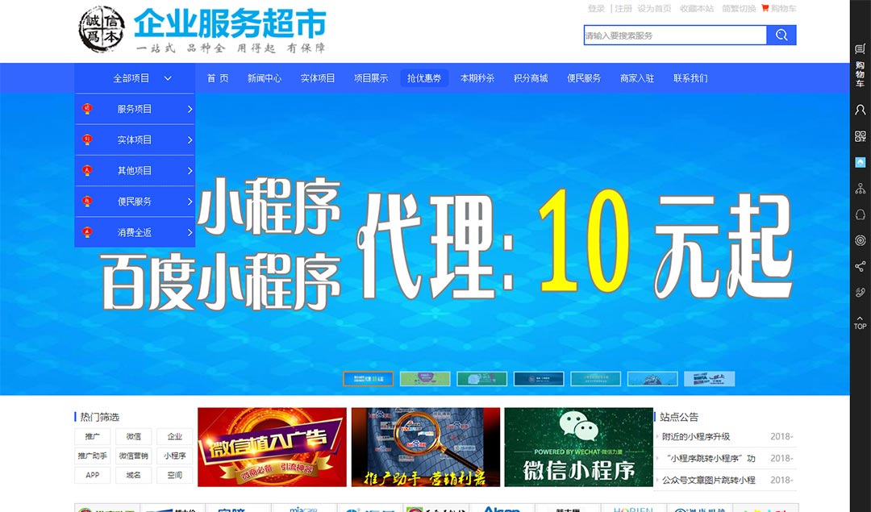The height and width of the screenshot is (512, 871).
Task: Click the user profile icon in sidebar
Action: 860,110
